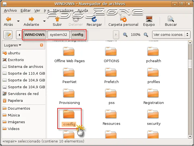Select the Registration folder

click(154, 97)
